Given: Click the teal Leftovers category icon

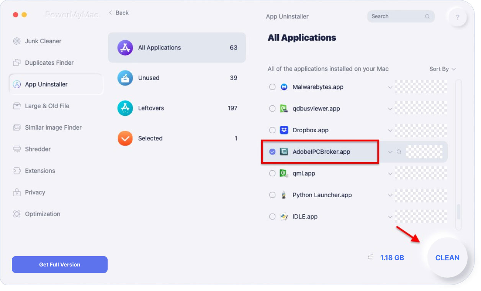Looking at the screenshot, I should [x=125, y=108].
